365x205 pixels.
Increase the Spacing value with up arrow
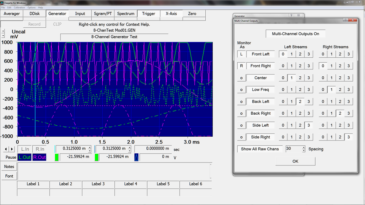point(303,147)
